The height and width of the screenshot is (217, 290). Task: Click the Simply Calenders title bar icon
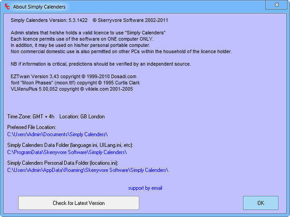coord(7,7)
